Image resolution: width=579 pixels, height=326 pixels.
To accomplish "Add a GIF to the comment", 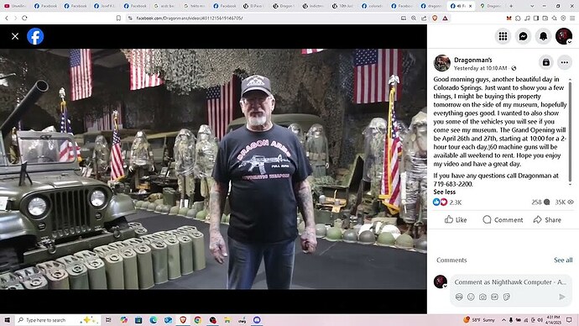I will [x=494, y=297].
